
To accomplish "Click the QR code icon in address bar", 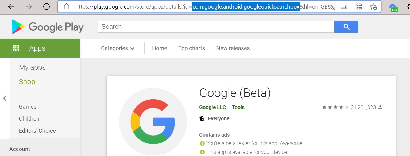I will [x=359, y=7].
